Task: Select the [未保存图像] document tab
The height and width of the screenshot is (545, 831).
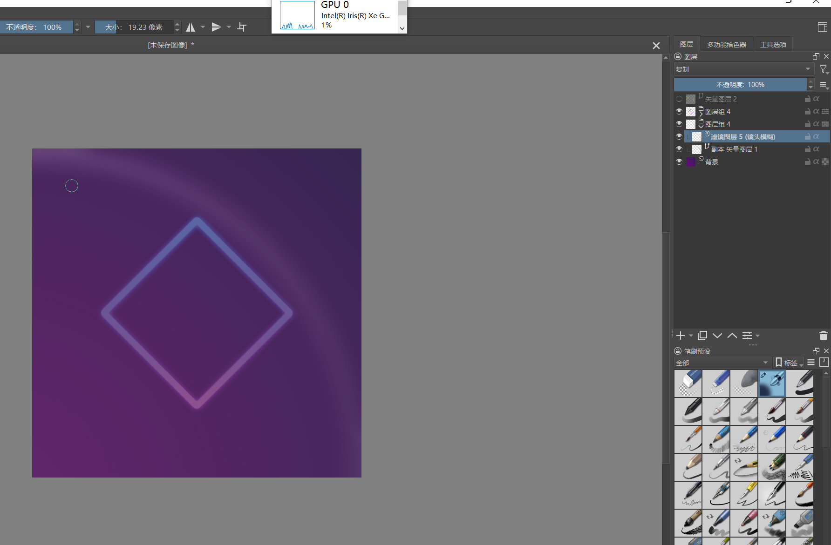Action: [171, 45]
